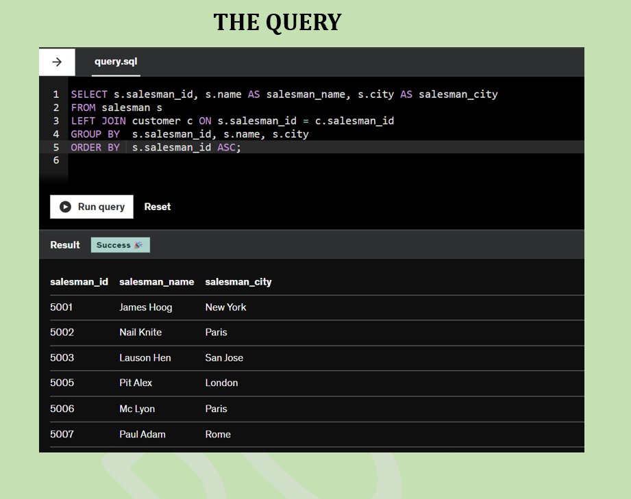
Task: Click salesman_city alias on line 1
Action: 458,94
